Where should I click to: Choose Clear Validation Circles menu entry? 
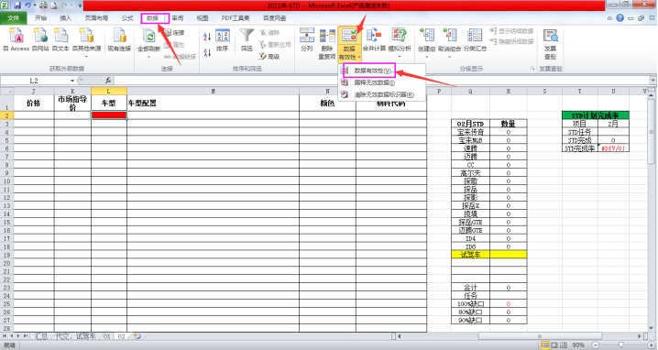click(x=384, y=95)
